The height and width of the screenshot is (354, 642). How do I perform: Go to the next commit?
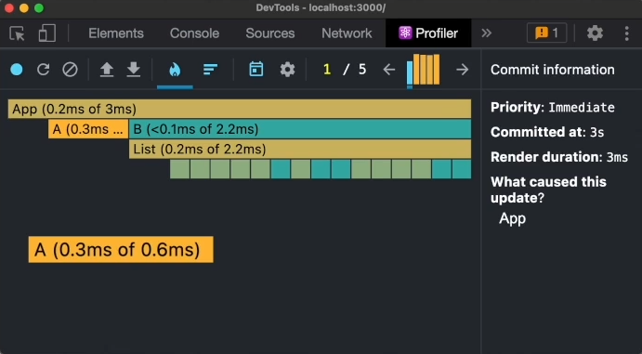(x=463, y=70)
